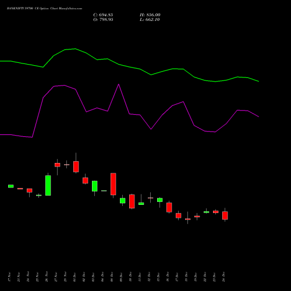Click the 16 Dec date label
Screen dimensions: 291x291
pyautogui.click(x=168, y=276)
